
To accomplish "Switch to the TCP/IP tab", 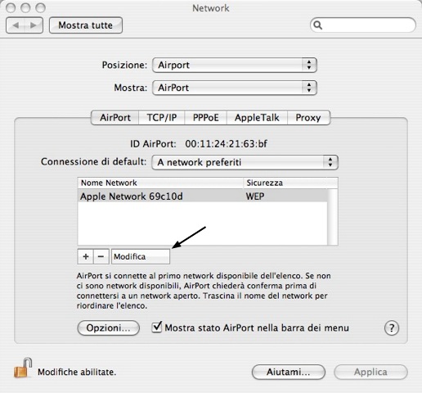I will pos(162,118).
